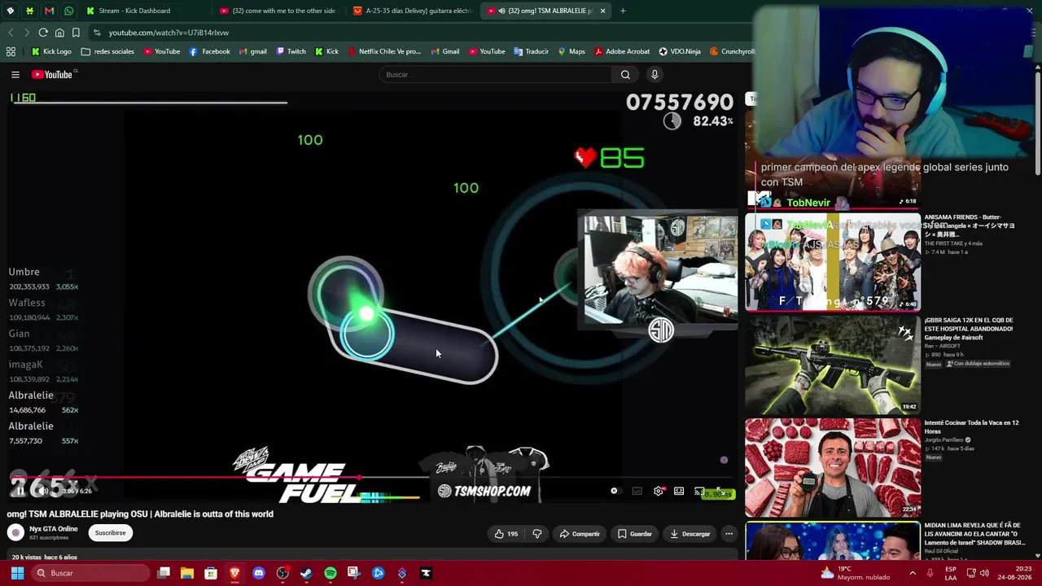The height and width of the screenshot is (586, 1042).
Task: Subscribe to Nyx GTA Online with Suscribirse
Action: 110,533
